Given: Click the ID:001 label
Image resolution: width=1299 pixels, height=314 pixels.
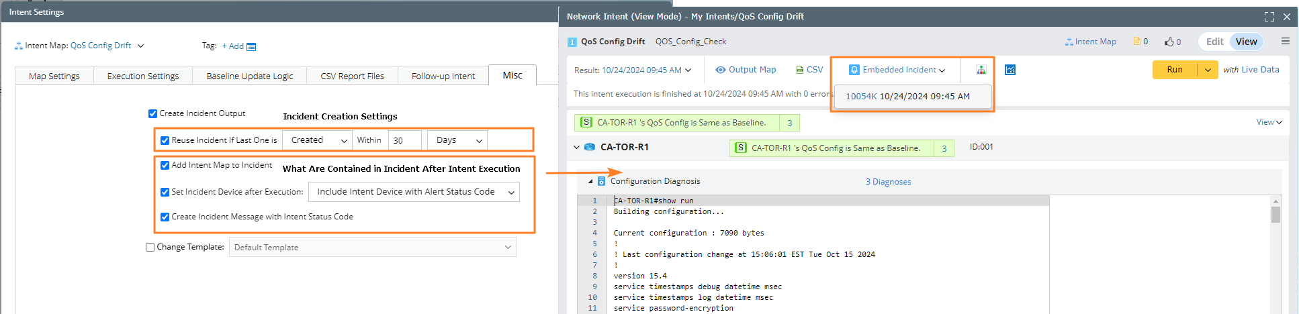Looking at the screenshot, I should point(981,147).
